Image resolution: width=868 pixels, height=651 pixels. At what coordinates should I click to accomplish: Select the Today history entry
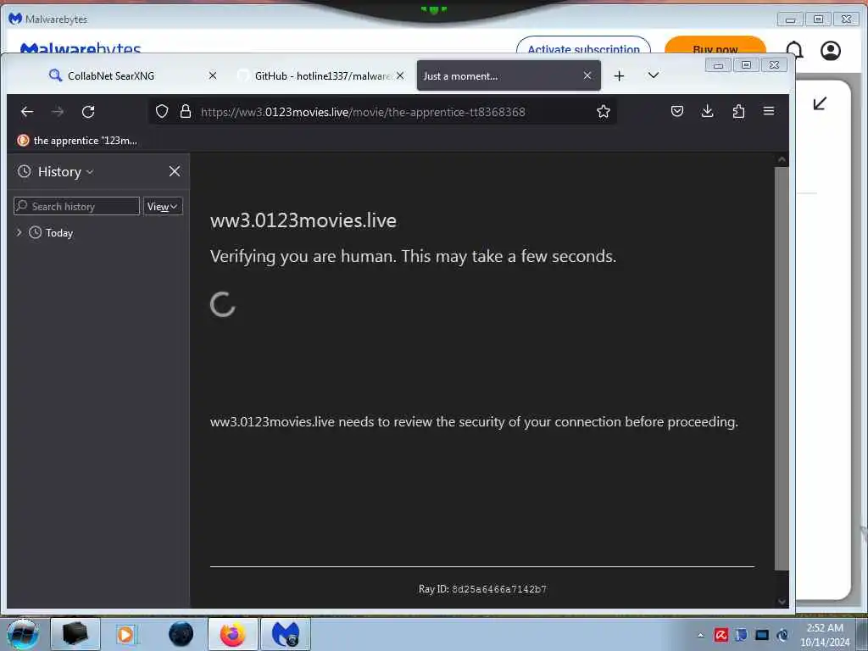pos(58,233)
